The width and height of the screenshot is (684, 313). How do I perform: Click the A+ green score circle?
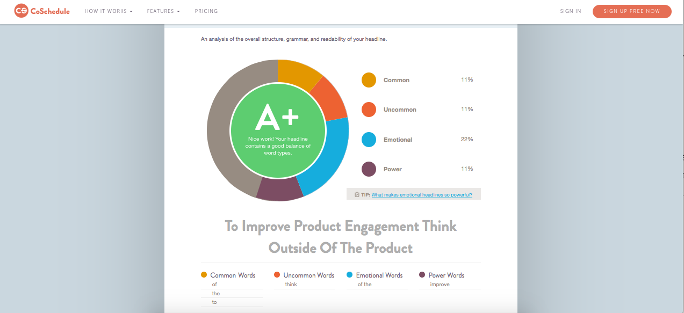pos(278,130)
